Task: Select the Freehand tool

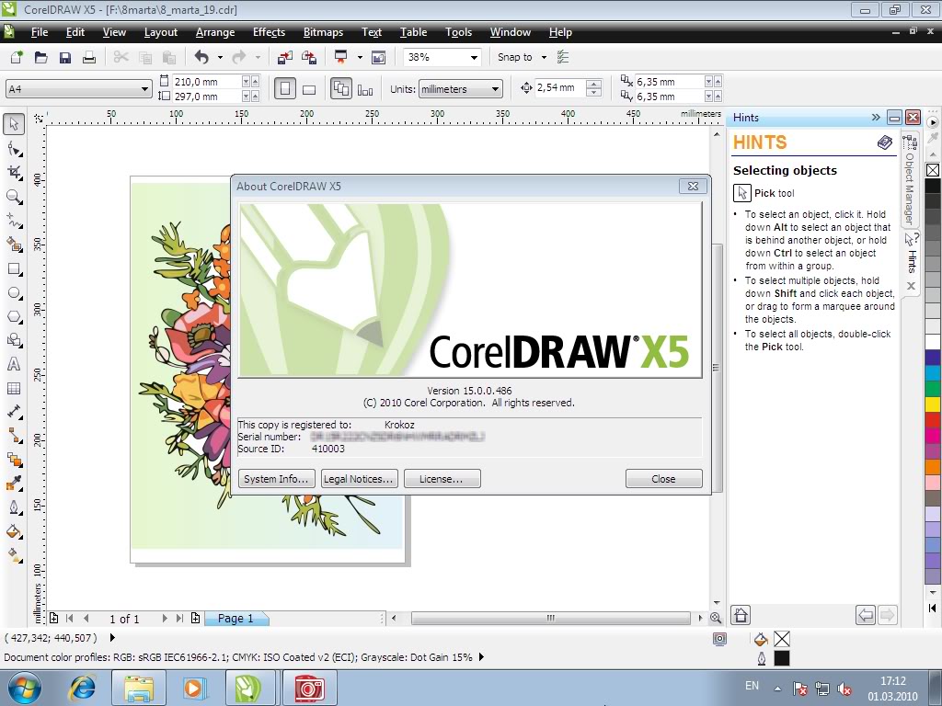Action: (x=14, y=221)
